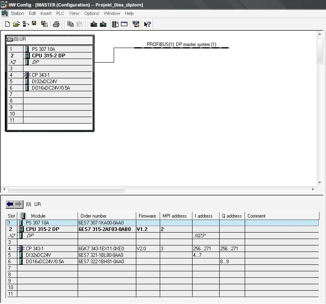Click the Configure Network icon
Image resolution: width=326 pixels, height=304 pixels.
pyautogui.click(x=136, y=24)
